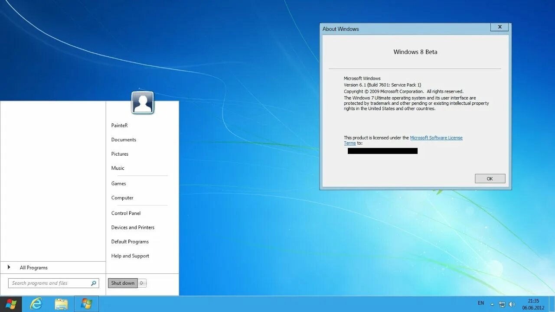Focus the Search programs and files box
This screenshot has height=312, width=555.
53,283
